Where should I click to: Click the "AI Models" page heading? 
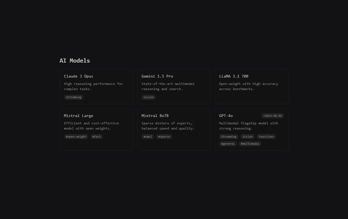(74, 61)
